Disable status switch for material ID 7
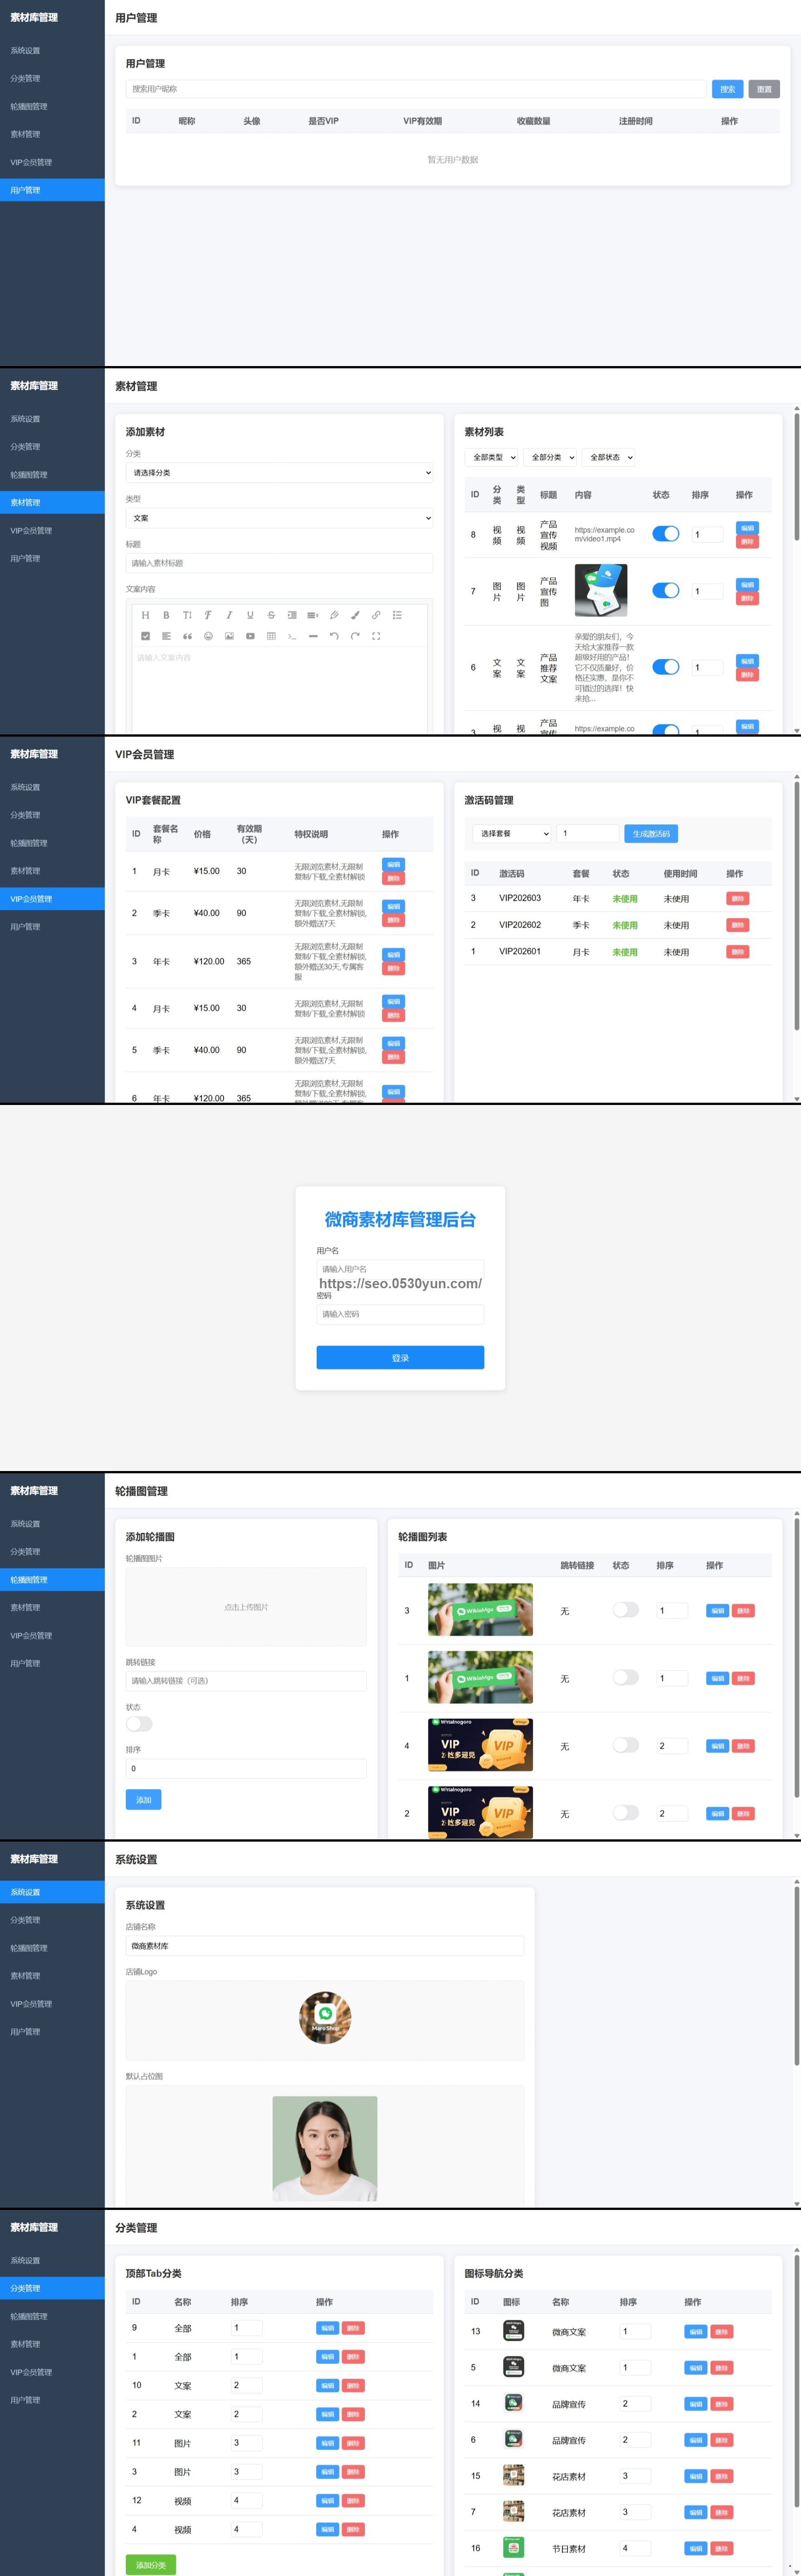 [x=665, y=591]
